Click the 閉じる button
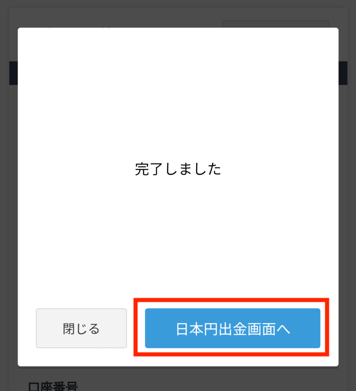The image size is (356, 391). [x=81, y=328]
